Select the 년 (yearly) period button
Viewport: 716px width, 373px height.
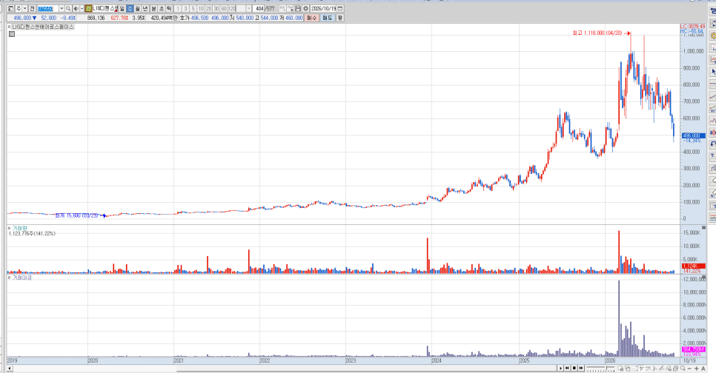(x=145, y=8)
